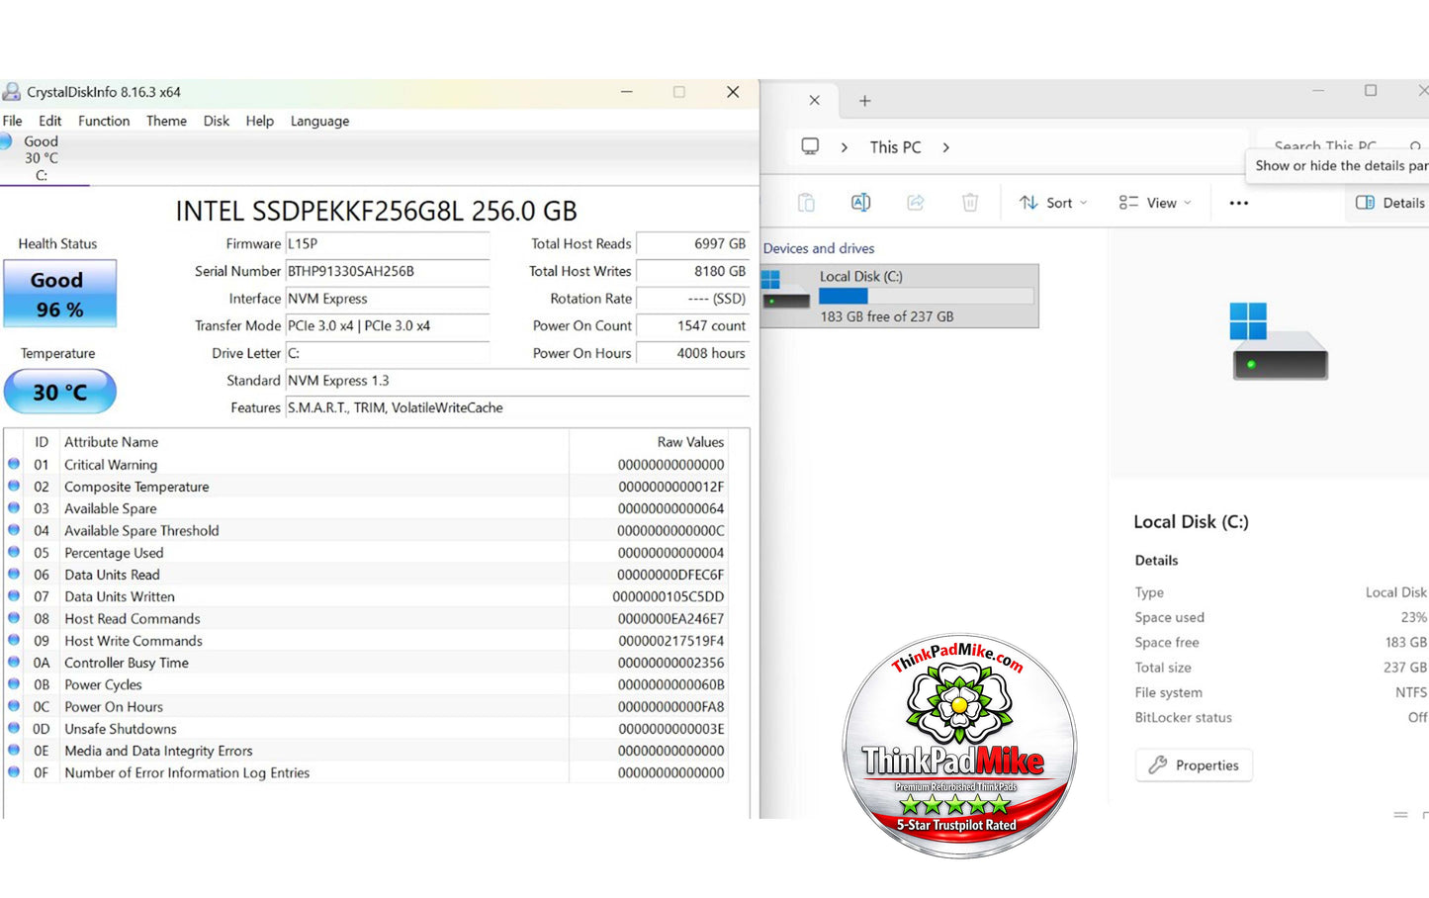Screen dimensions: 1429x898
Task: Select the Host Write Commands attribute name
Action: point(134,641)
